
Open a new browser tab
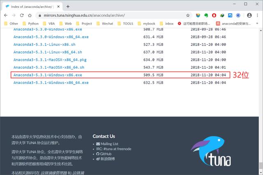click(x=68, y=7)
